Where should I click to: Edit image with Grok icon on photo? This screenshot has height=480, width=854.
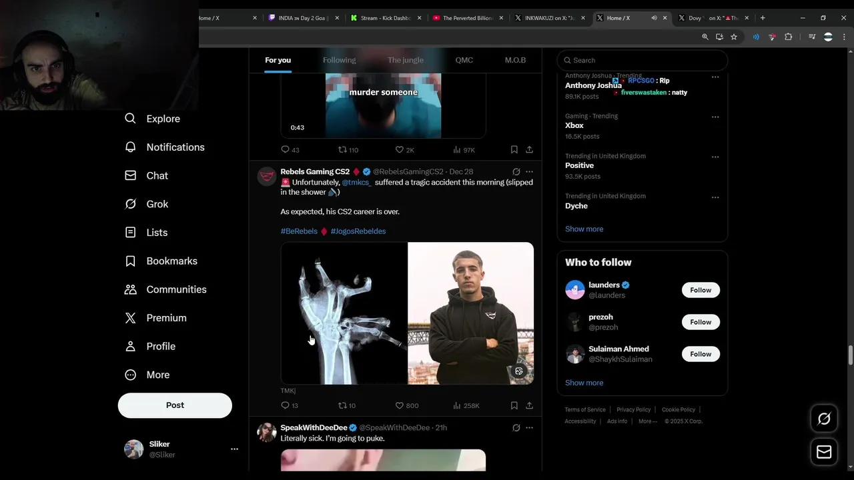[x=519, y=371]
